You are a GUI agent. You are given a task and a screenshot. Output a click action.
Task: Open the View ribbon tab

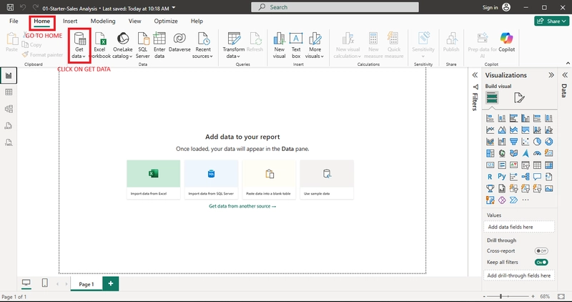134,21
